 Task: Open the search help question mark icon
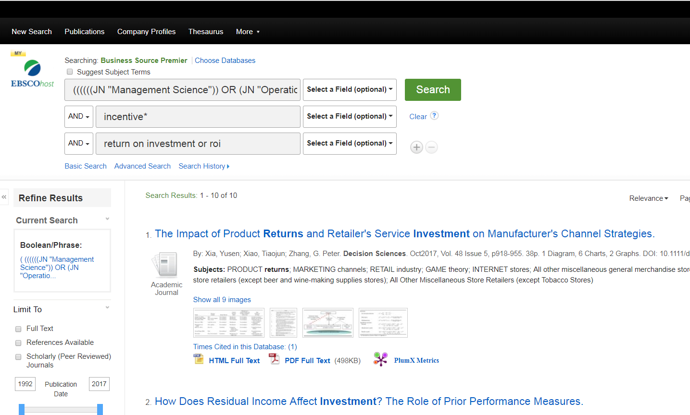point(434,116)
